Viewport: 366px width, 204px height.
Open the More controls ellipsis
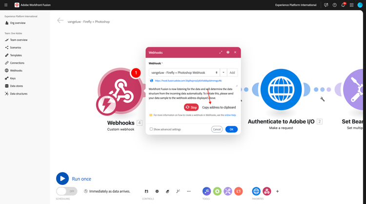[x=188, y=191]
